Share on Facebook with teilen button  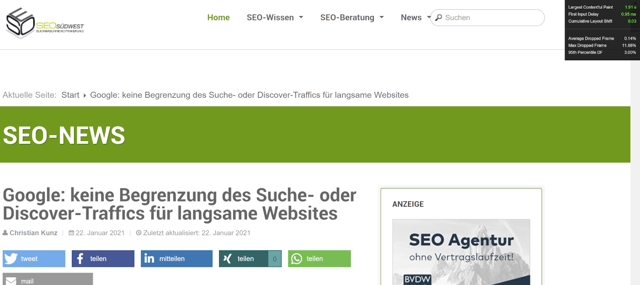pyautogui.click(x=103, y=259)
